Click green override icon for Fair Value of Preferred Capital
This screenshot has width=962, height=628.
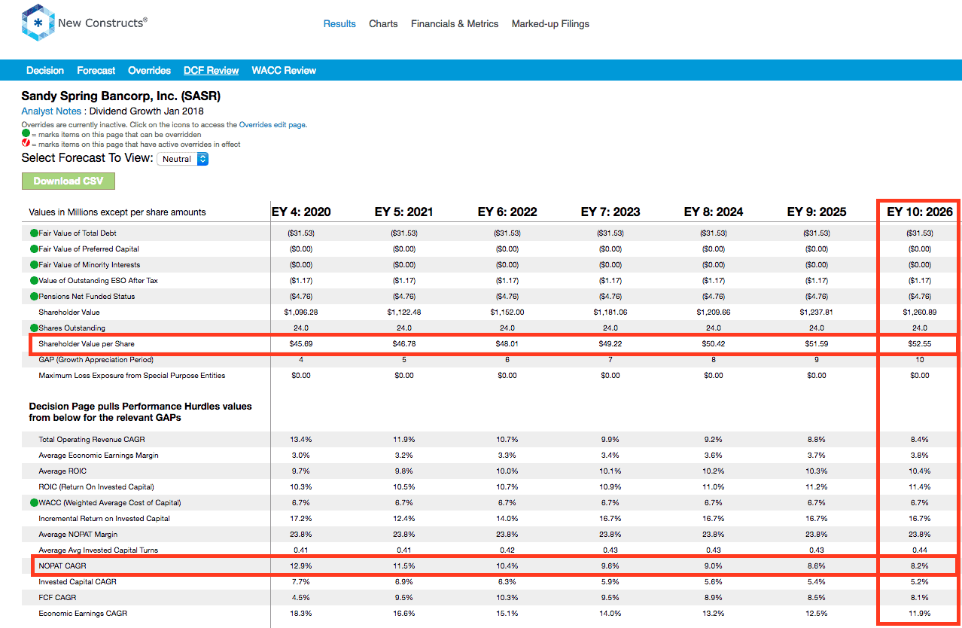click(34, 249)
